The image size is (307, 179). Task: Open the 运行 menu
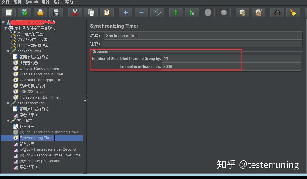point(45,2)
